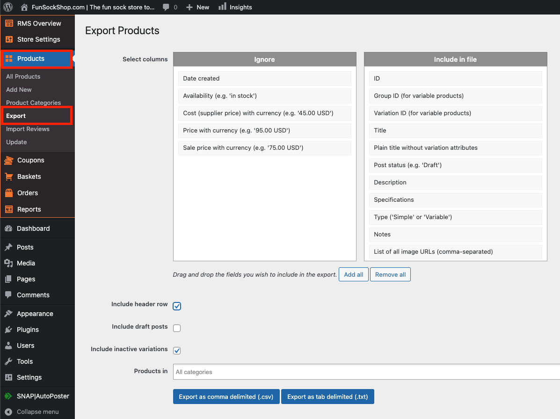Select the ID field in Include list

(455, 79)
